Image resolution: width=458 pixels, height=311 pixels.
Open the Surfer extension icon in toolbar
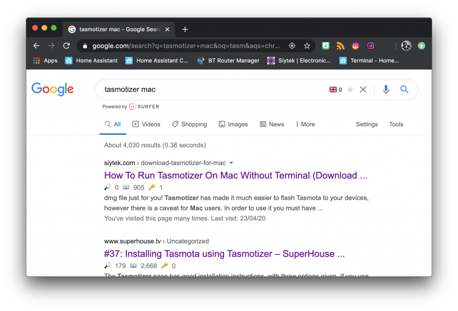(x=371, y=46)
